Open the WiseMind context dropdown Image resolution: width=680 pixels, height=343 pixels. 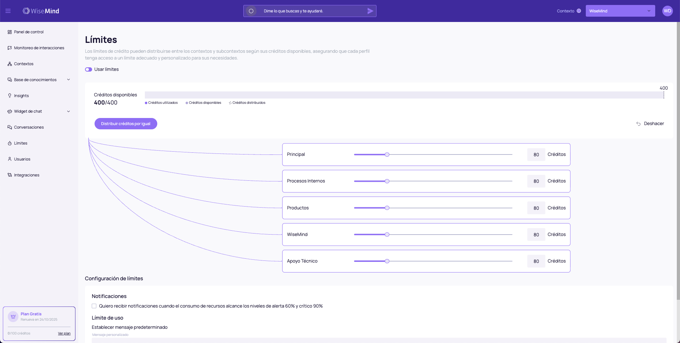[x=620, y=11]
